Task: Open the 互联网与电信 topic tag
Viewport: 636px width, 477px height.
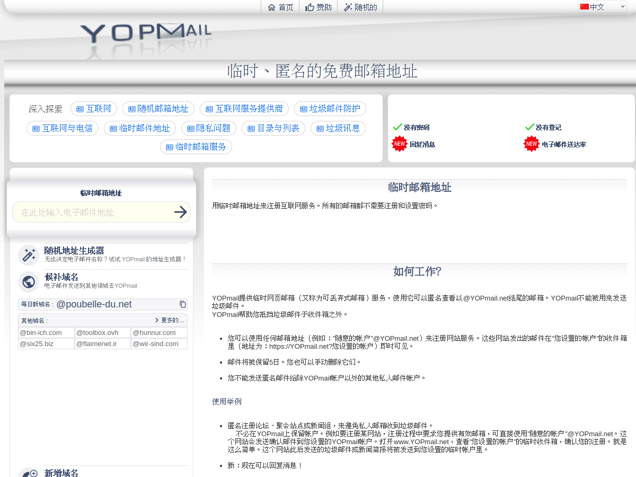Action: [x=63, y=128]
